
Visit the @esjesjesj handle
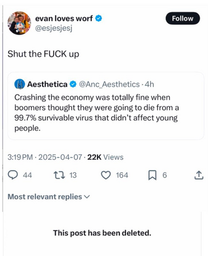pos(54,28)
